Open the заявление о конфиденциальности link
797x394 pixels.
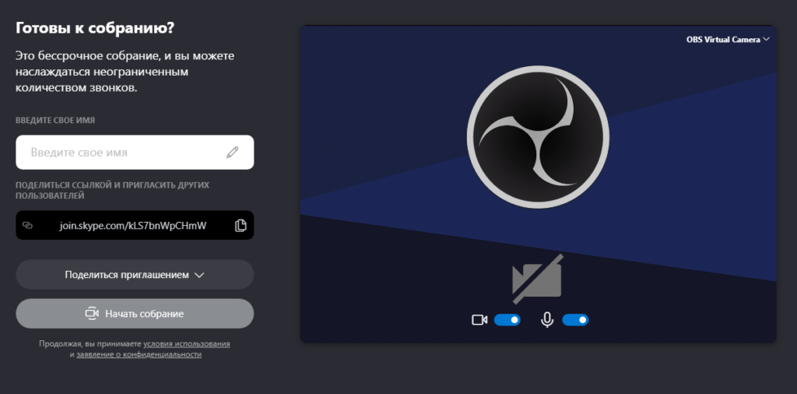tap(139, 354)
